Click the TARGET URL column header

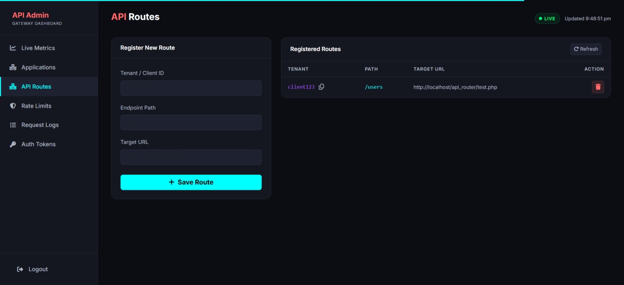(x=429, y=69)
